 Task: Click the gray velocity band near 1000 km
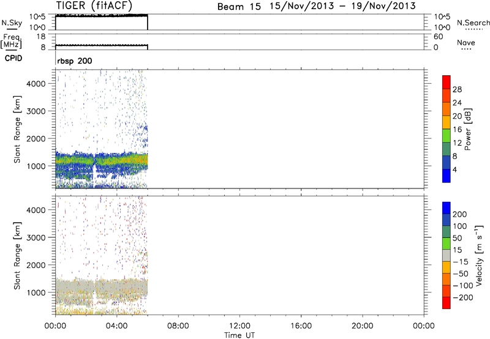101,287
